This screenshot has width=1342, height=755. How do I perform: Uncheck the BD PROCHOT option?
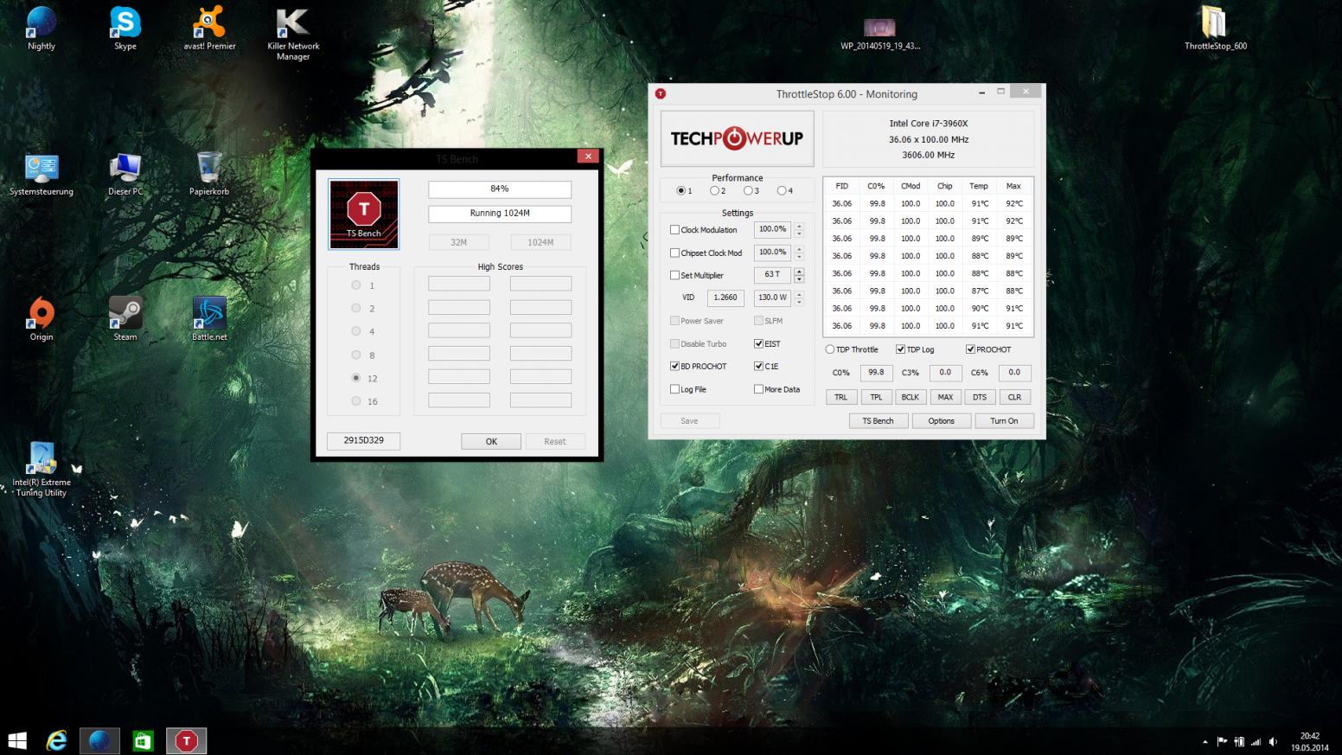pyautogui.click(x=674, y=367)
